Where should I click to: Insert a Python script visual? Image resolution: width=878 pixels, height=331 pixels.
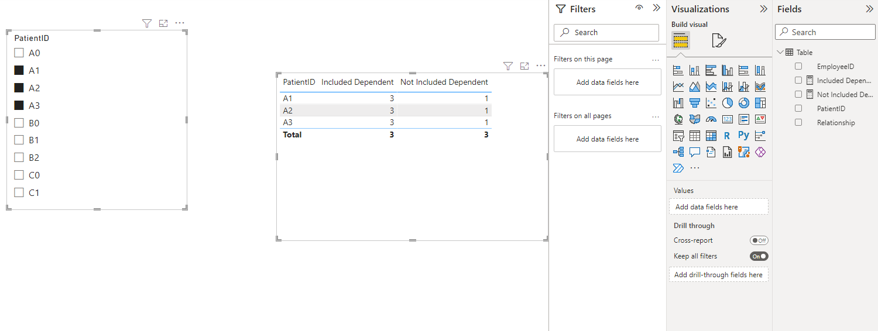tap(744, 136)
